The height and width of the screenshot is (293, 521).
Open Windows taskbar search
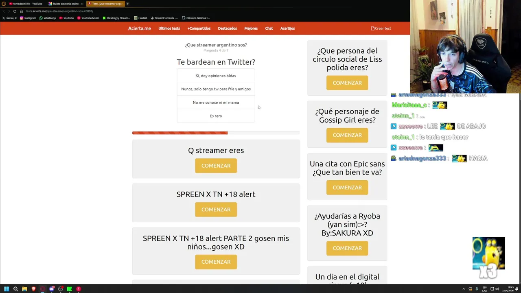(x=15, y=289)
